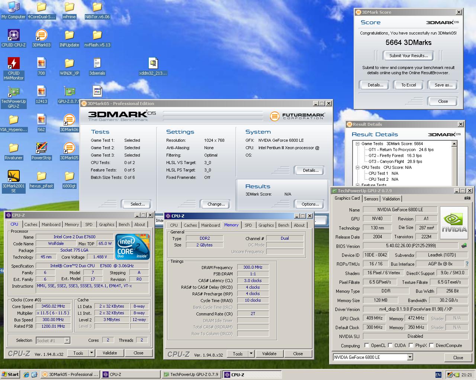Open Graphics tab in Memory CPU-Z window
The image size is (476, 380).
click(x=266, y=225)
